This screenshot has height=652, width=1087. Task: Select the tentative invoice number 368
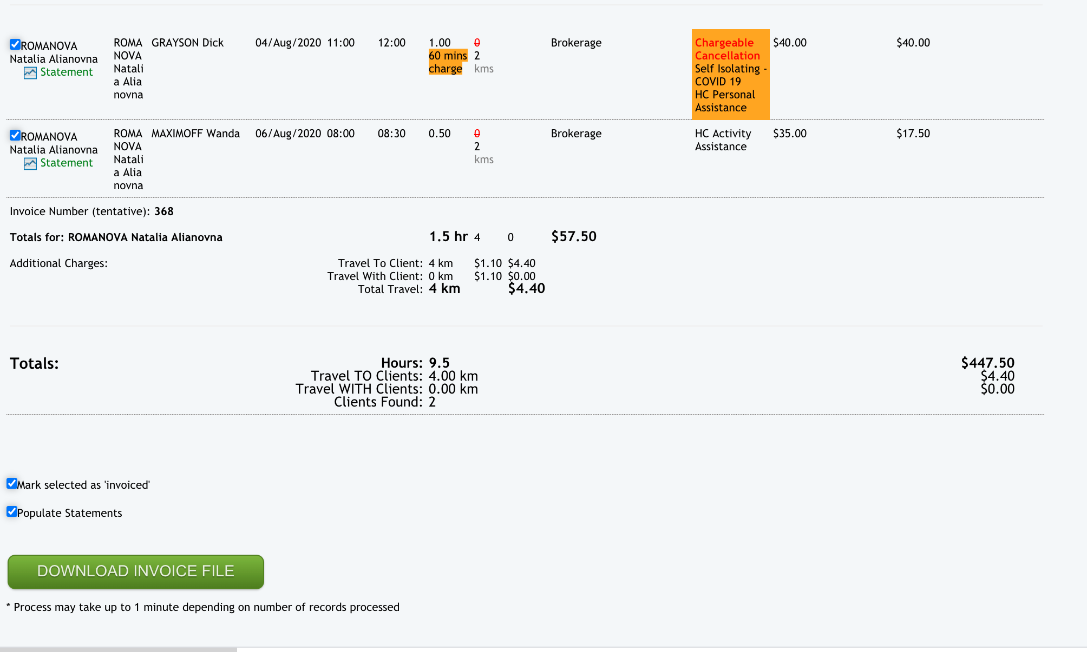tap(163, 211)
